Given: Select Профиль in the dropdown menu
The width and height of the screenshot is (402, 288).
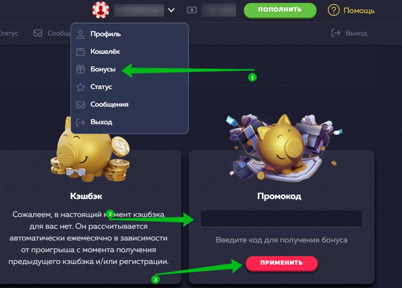Looking at the screenshot, I should pyautogui.click(x=106, y=34).
